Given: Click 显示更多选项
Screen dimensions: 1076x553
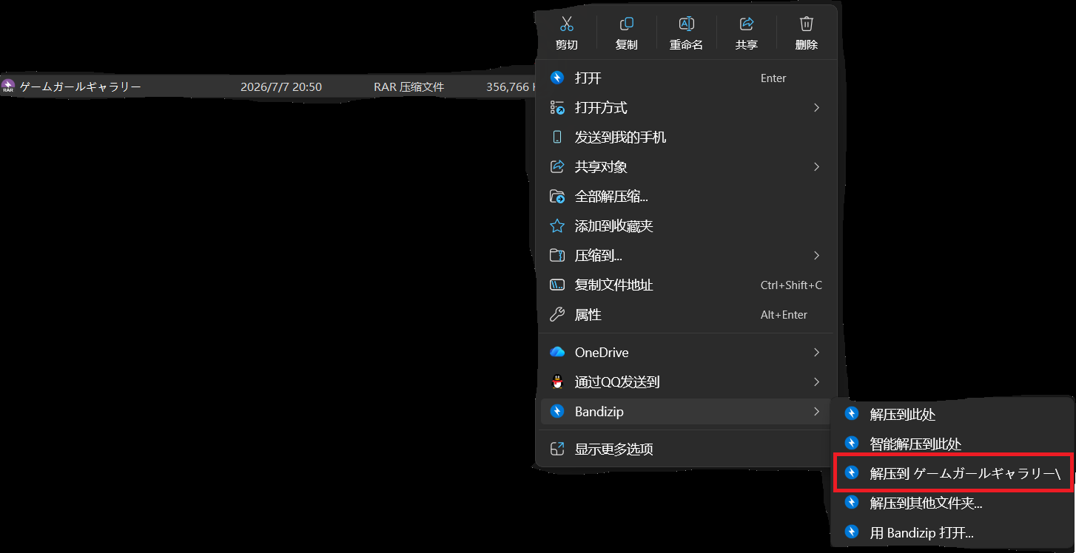Looking at the screenshot, I should [686, 449].
